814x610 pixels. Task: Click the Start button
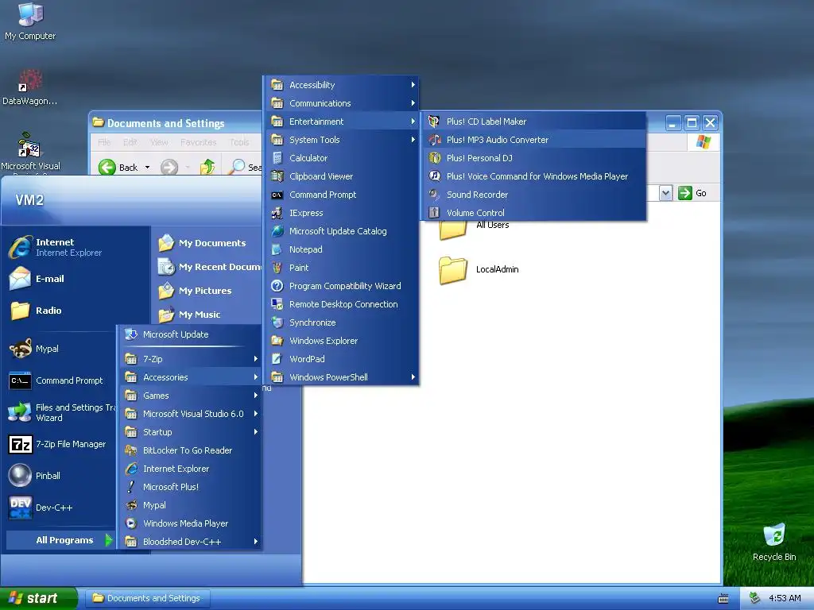(38, 599)
